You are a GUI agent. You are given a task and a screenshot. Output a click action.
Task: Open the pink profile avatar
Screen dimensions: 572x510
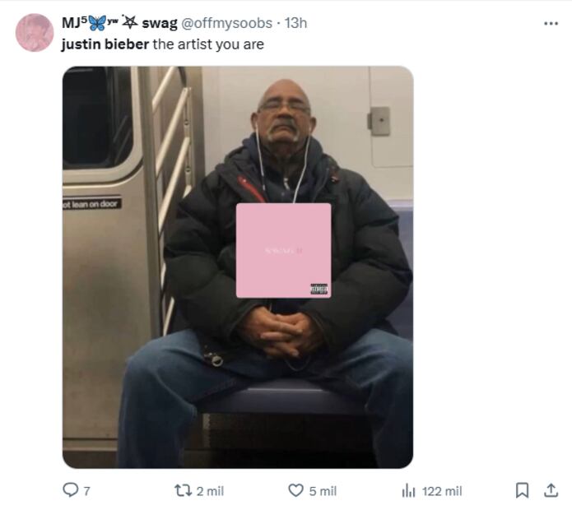tap(35, 32)
